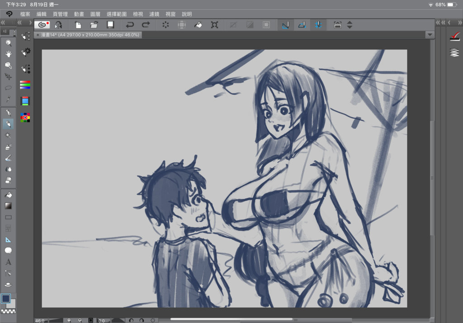Select the Text tool
Image resolution: width=463 pixels, height=323 pixels.
pos(8,262)
